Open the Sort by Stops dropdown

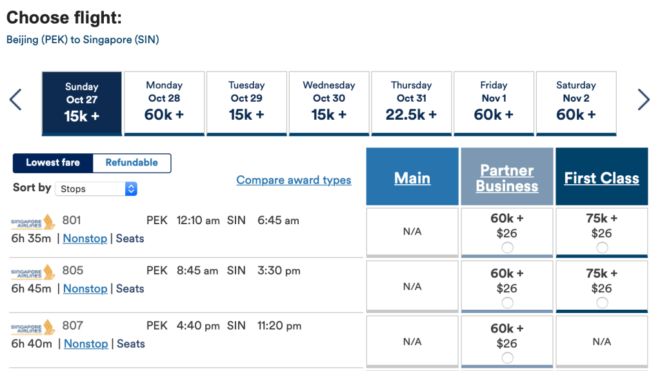96,189
